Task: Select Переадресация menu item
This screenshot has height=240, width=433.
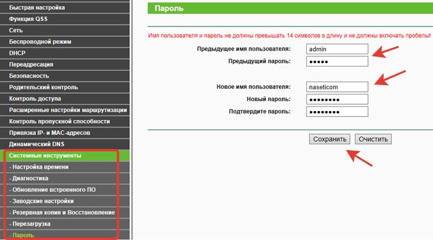Action: pyautogui.click(x=64, y=65)
